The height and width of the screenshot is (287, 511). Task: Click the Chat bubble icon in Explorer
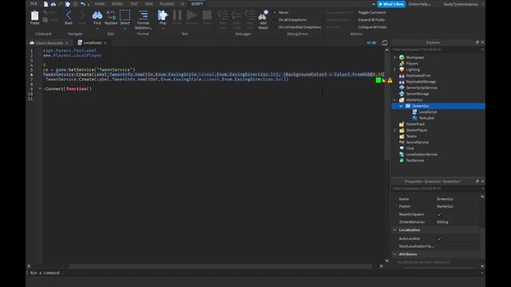402,148
